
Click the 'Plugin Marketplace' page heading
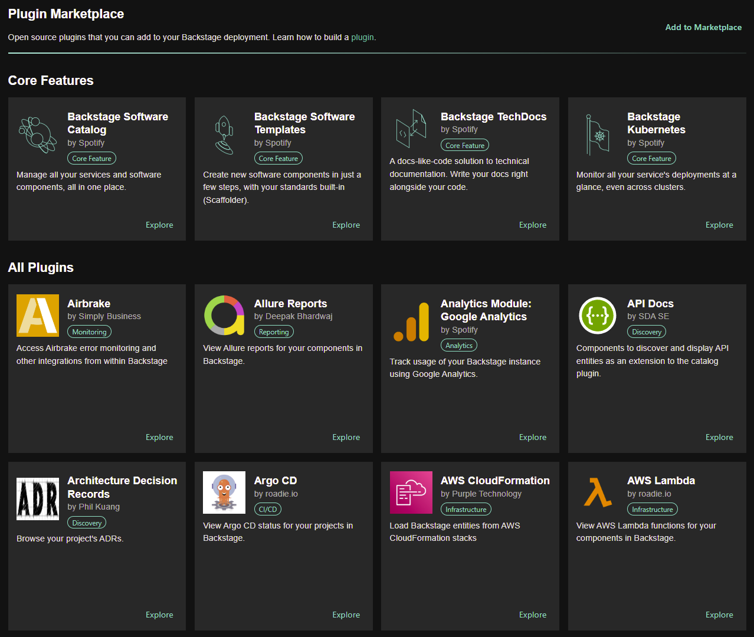[x=66, y=14]
